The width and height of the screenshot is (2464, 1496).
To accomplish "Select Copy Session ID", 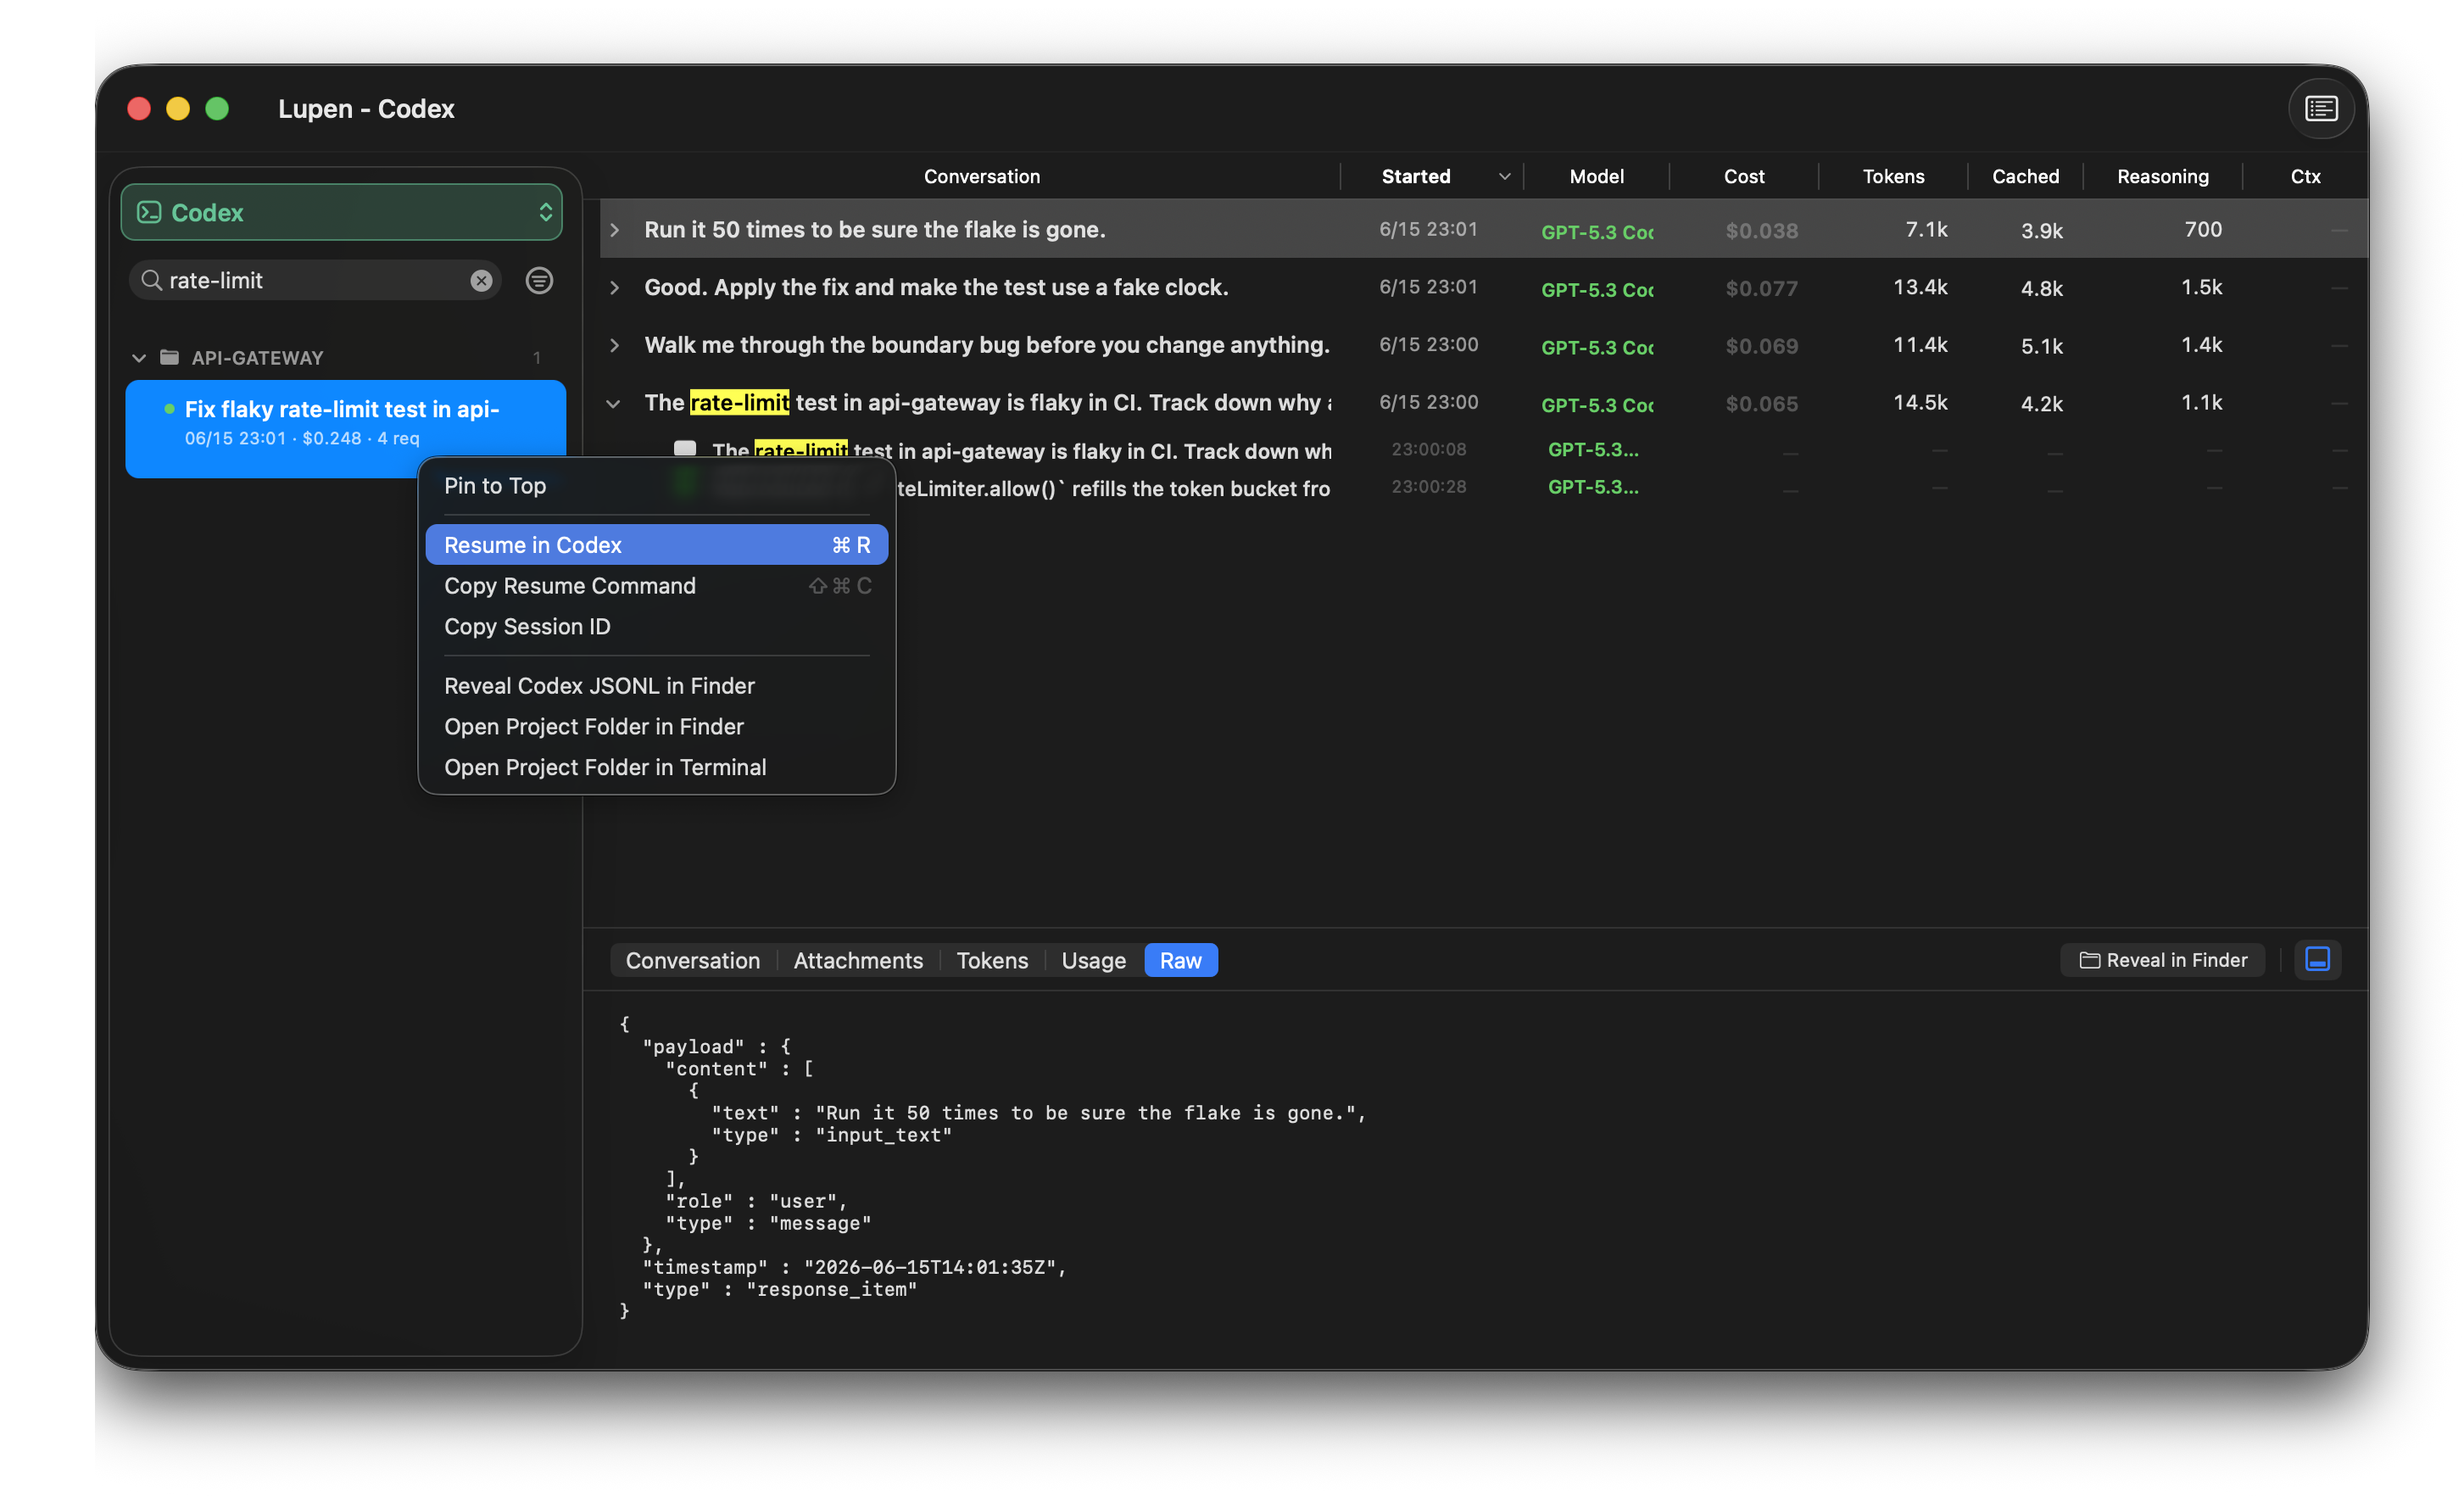I will coord(656,627).
